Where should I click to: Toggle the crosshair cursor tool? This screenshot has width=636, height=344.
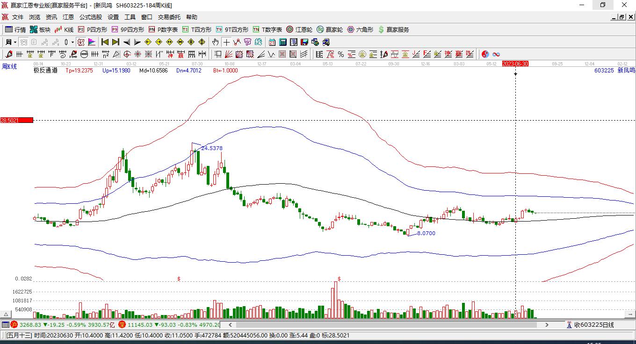point(226,42)
